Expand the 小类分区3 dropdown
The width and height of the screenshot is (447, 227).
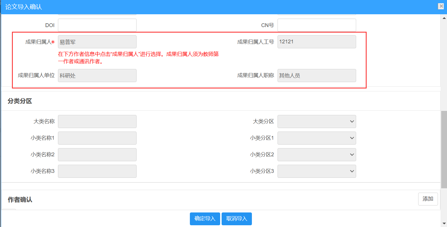[317, 171]
